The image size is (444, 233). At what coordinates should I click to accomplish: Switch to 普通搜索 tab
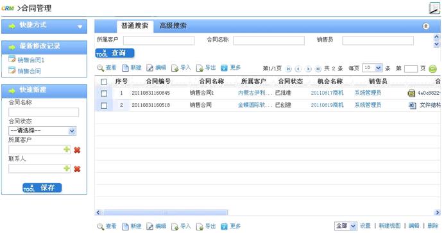point(135,26)
